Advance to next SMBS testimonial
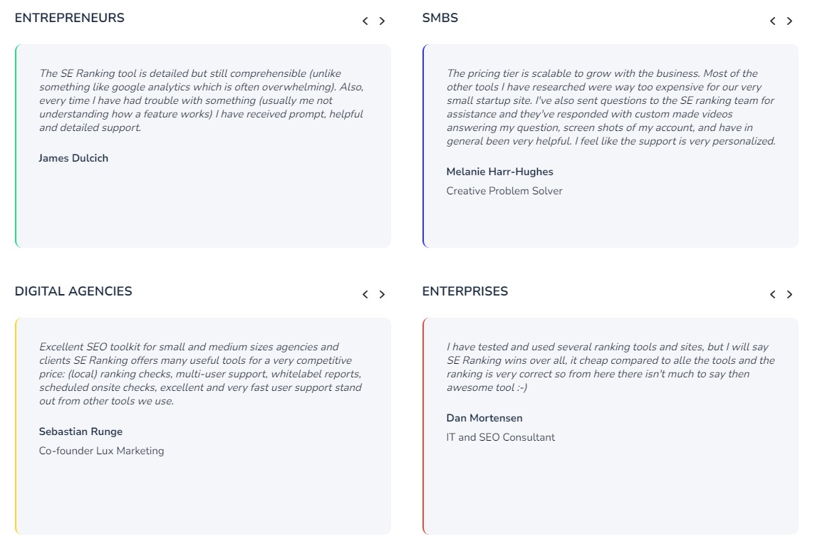Viewport: 815px width, 544px height. [789, 21]
